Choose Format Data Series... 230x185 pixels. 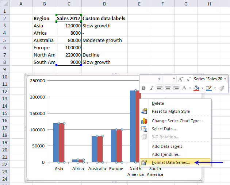[x=176, y=162]
